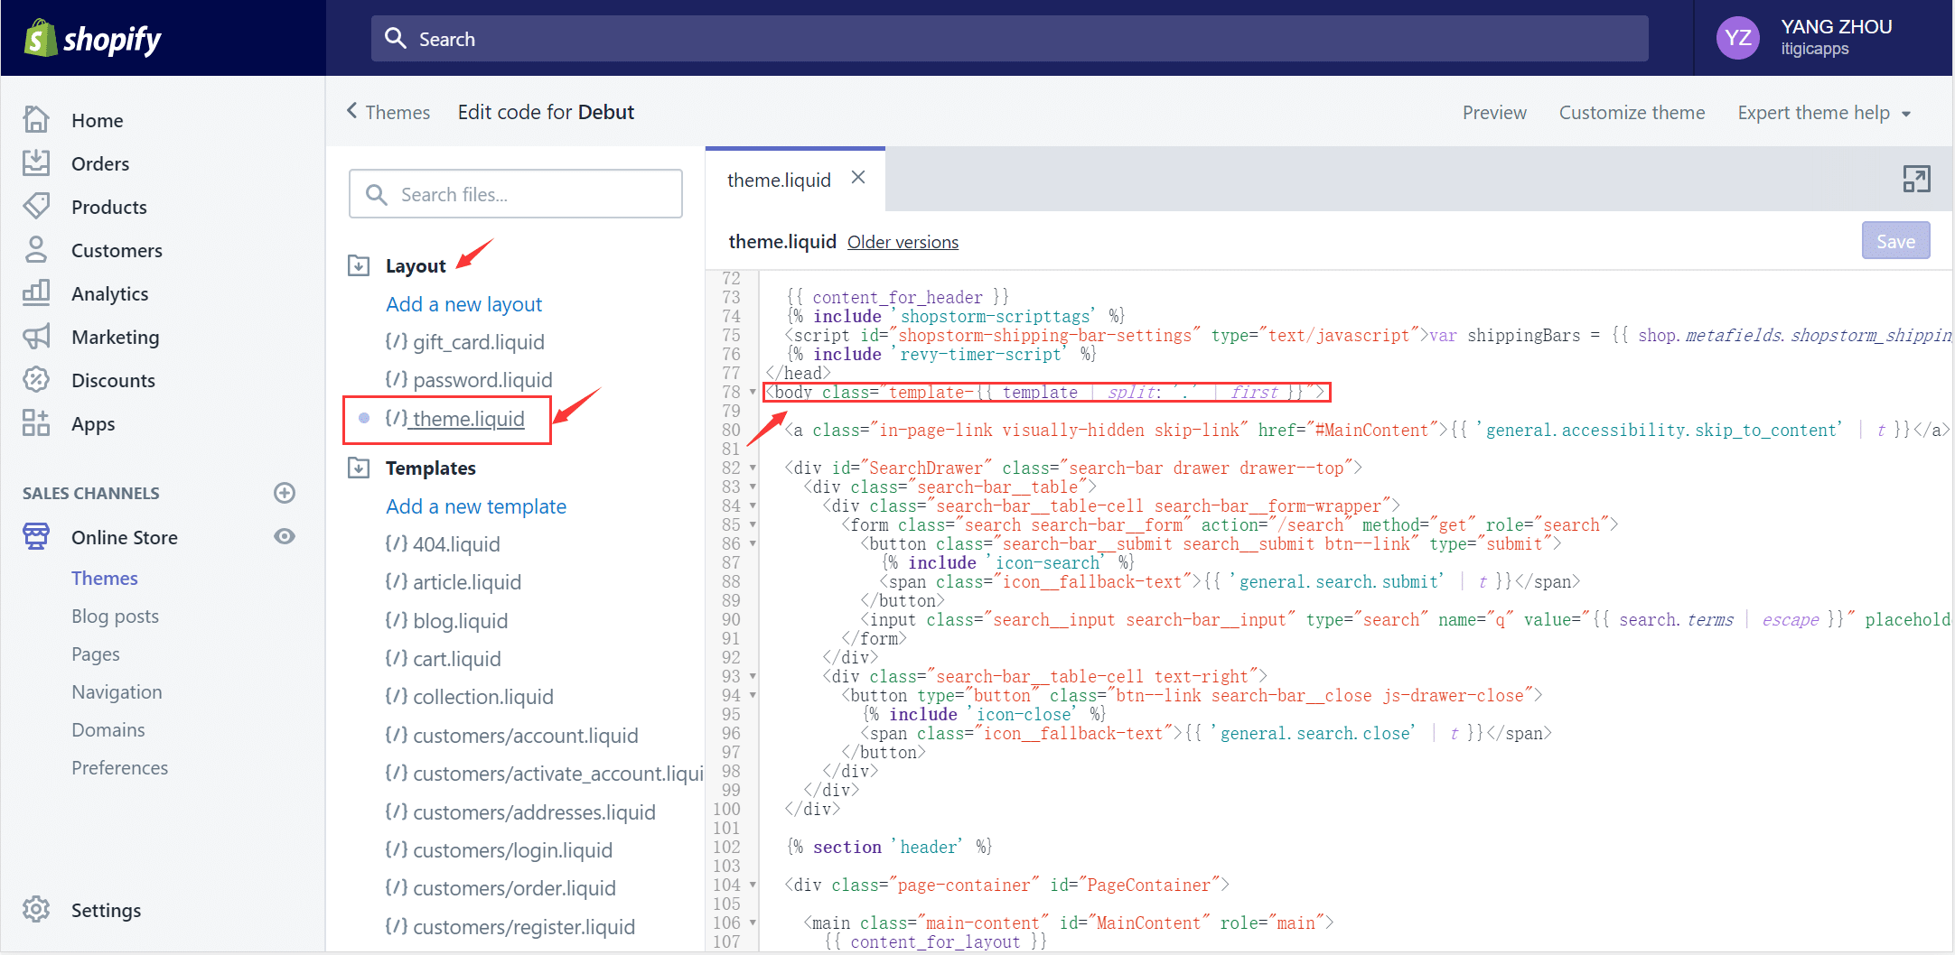Screen dimensions: 1955x955
Task: View the online store via eye icon
Action: [285, 537]
